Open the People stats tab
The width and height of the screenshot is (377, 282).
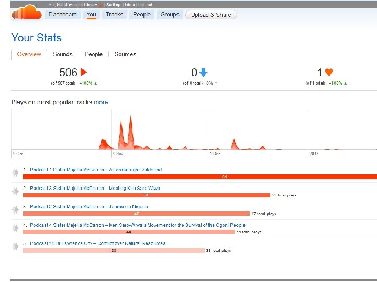[x=94, y=54]
